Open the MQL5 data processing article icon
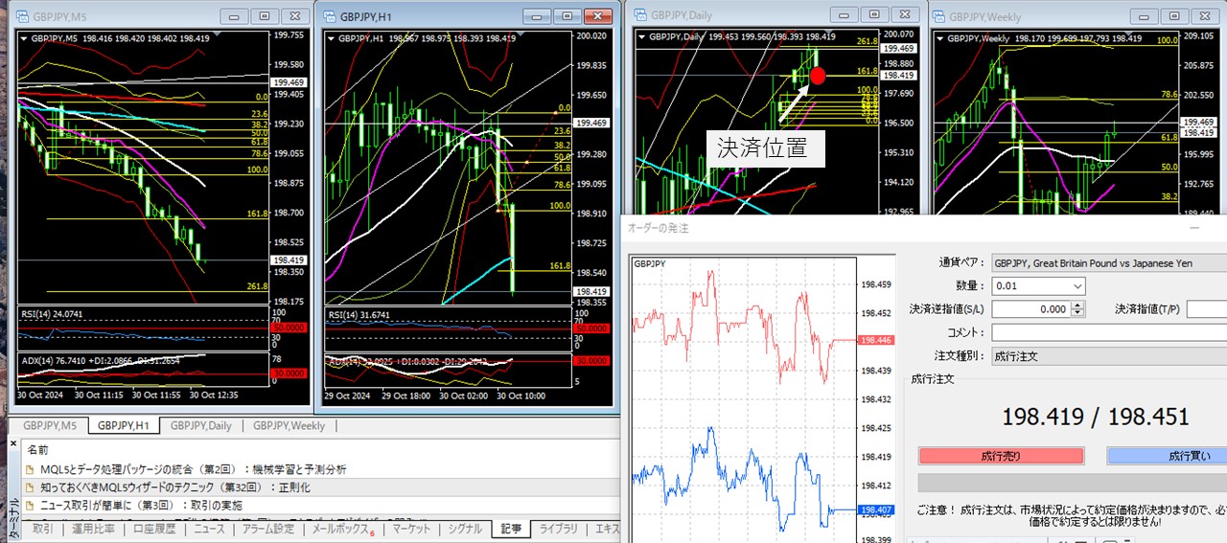1227x543 pixels. (x=30, y=469)
